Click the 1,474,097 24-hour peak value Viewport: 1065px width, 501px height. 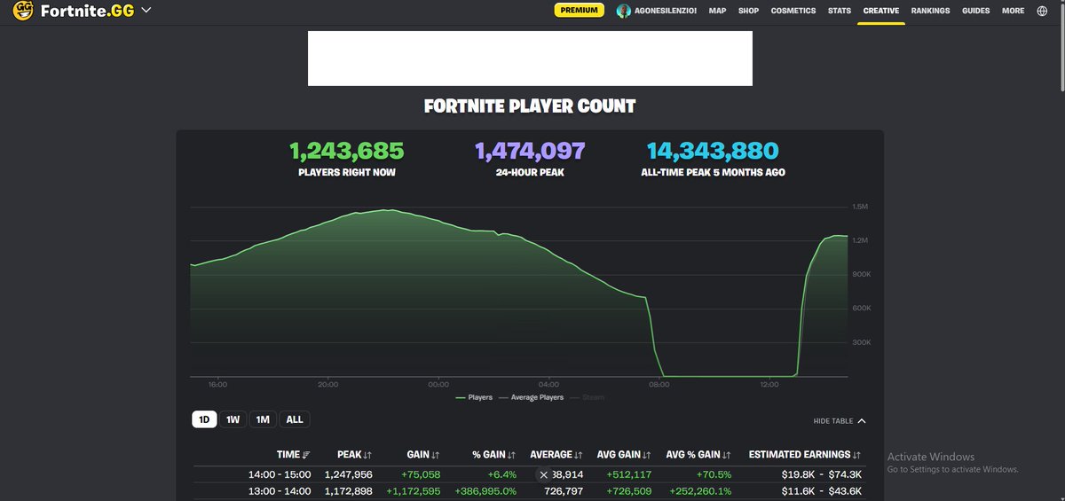point(530,151)
